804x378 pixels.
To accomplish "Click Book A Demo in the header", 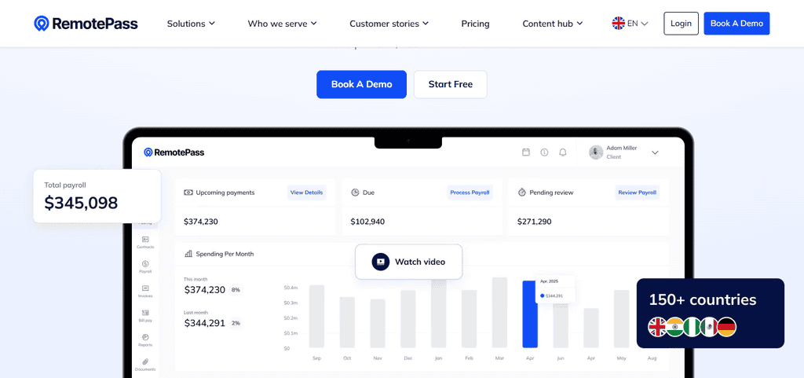I will 736,24.
